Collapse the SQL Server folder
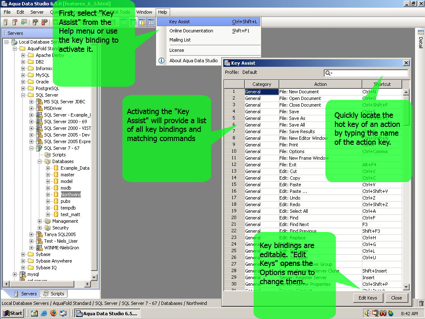Screen dimensions: 425x319 23,95
